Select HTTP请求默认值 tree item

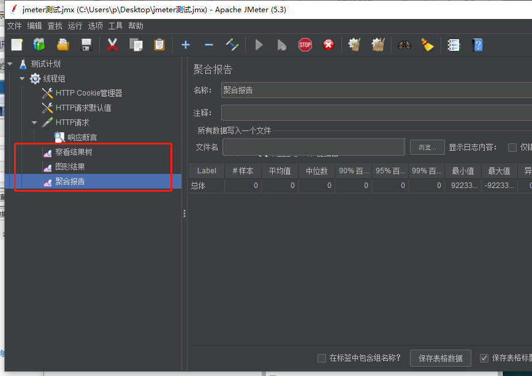tap(83, 108)
